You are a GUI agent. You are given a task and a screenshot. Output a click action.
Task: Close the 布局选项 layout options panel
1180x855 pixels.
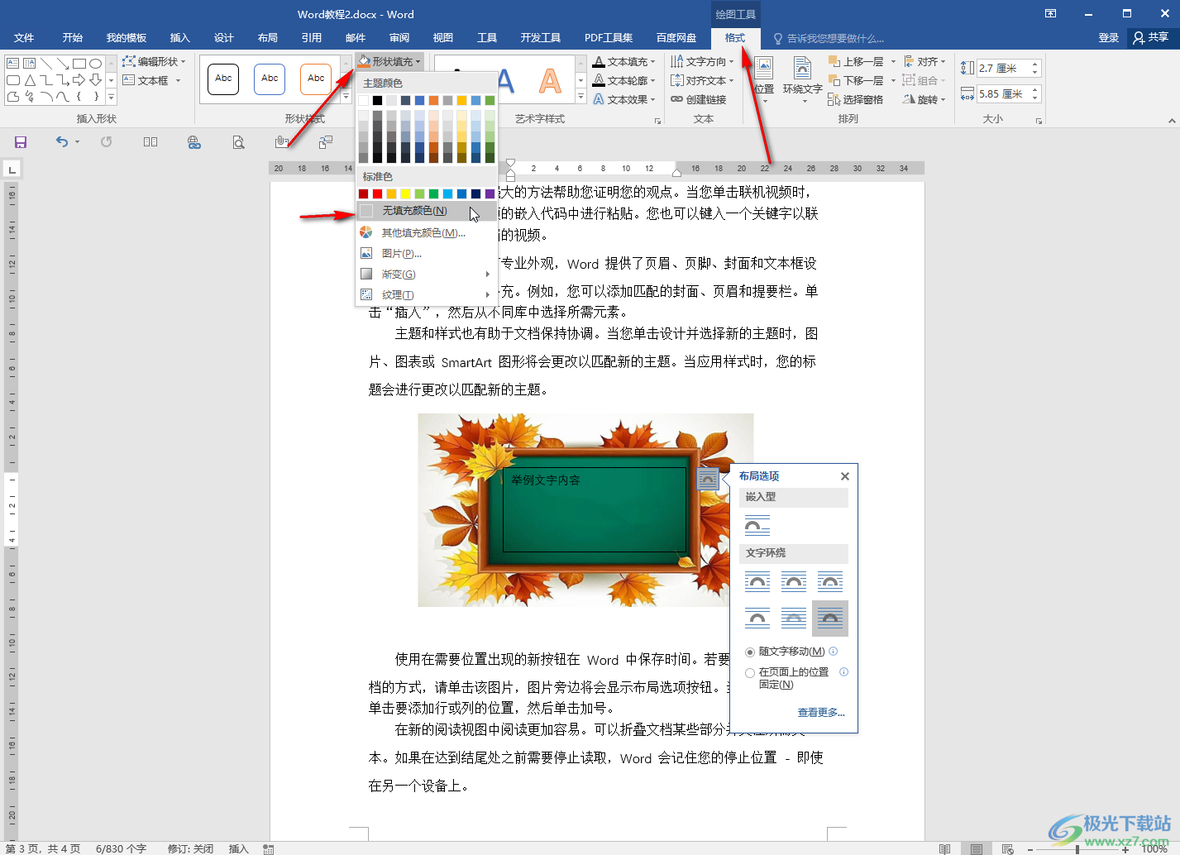[845, 476]
